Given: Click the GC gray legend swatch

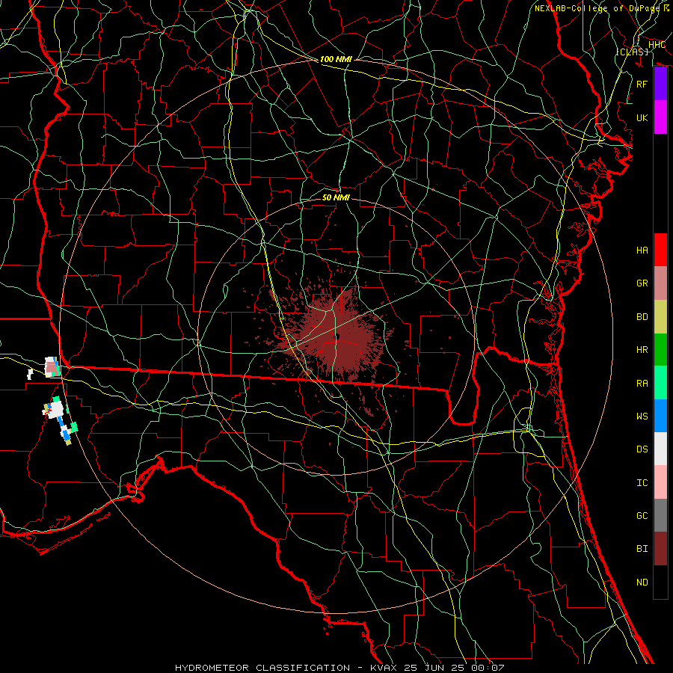Looking at the screenshot, I should [660, 515].
